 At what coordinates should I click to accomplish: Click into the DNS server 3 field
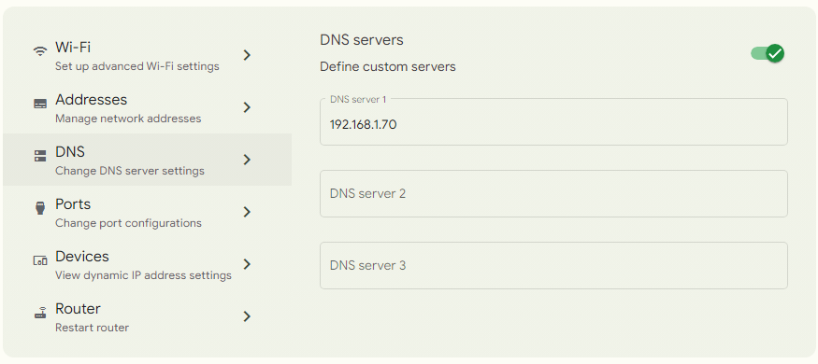coord(553,266)
